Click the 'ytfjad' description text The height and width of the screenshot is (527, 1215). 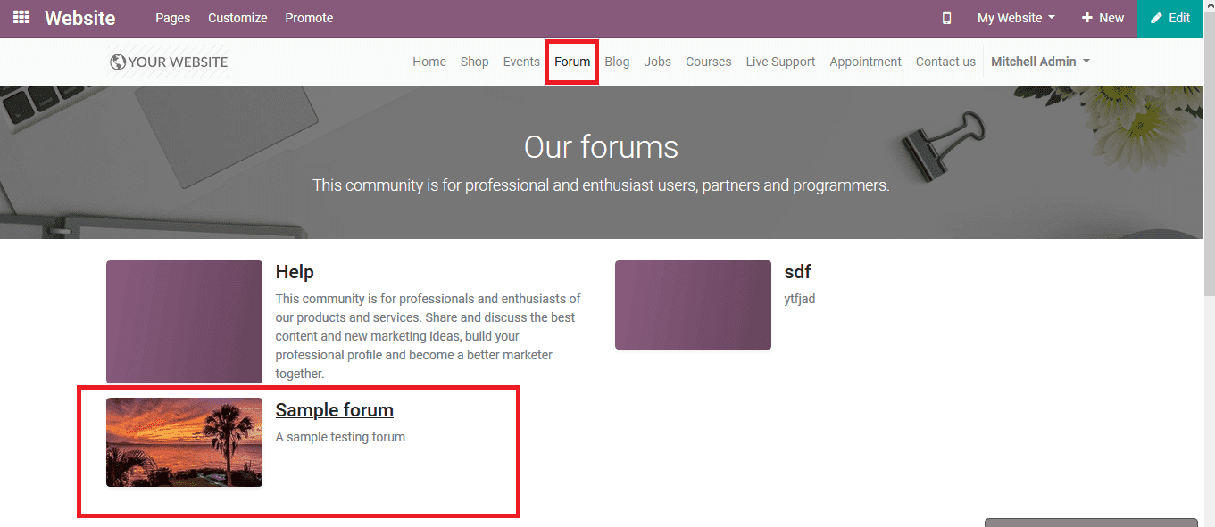(800, 299)
